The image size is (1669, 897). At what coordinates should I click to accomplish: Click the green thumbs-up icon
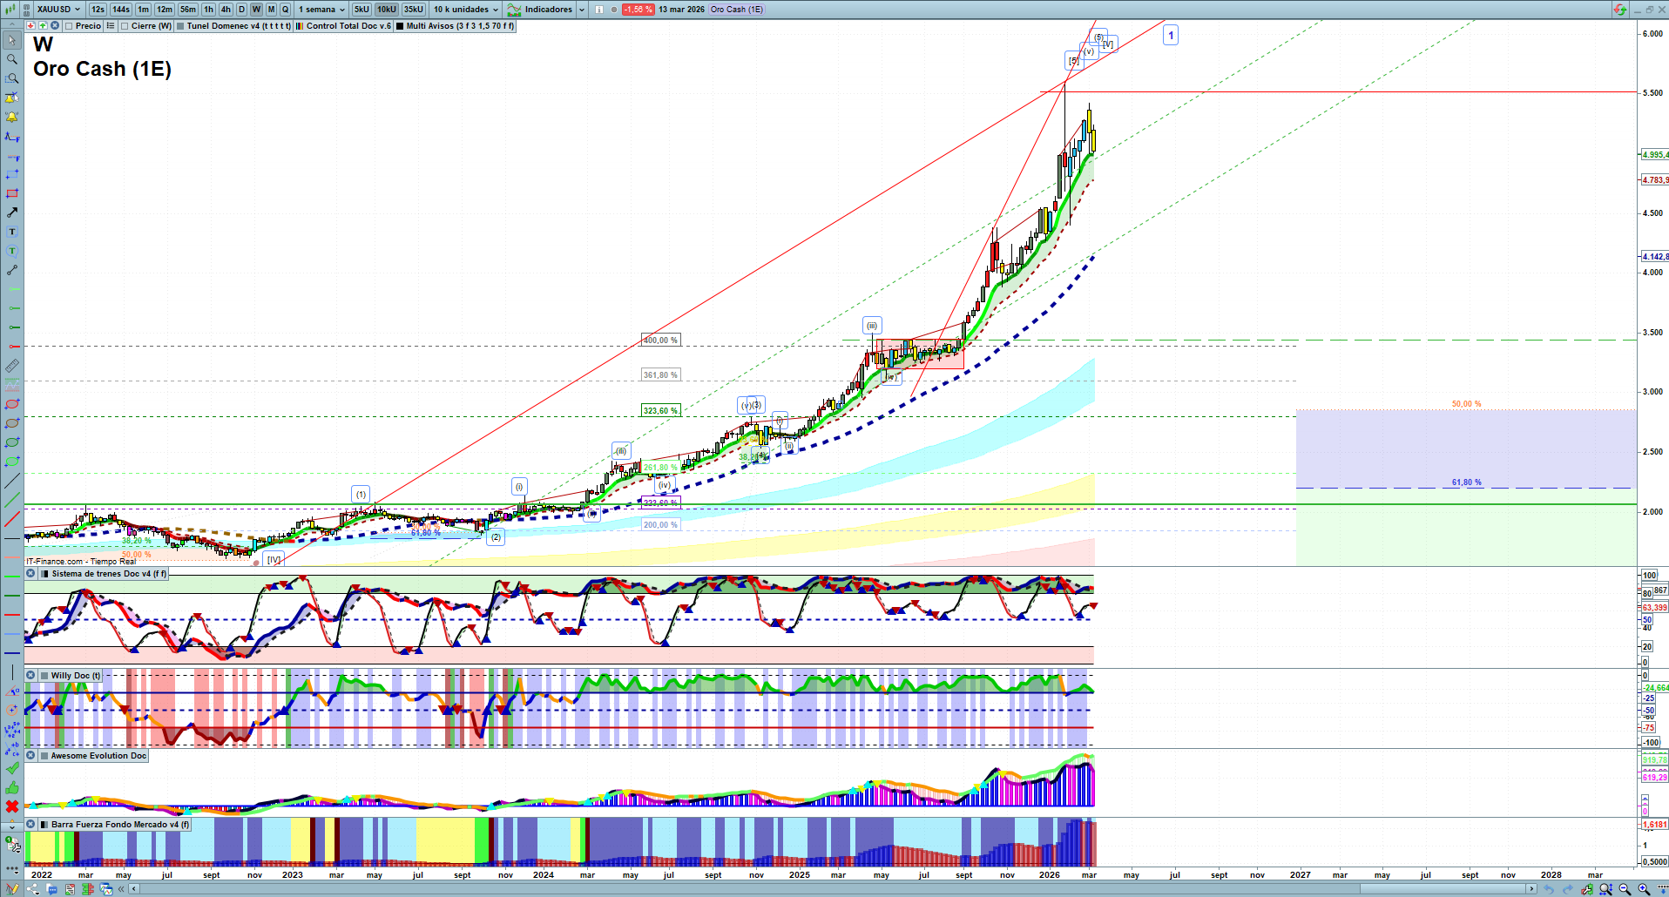[12, 787]
